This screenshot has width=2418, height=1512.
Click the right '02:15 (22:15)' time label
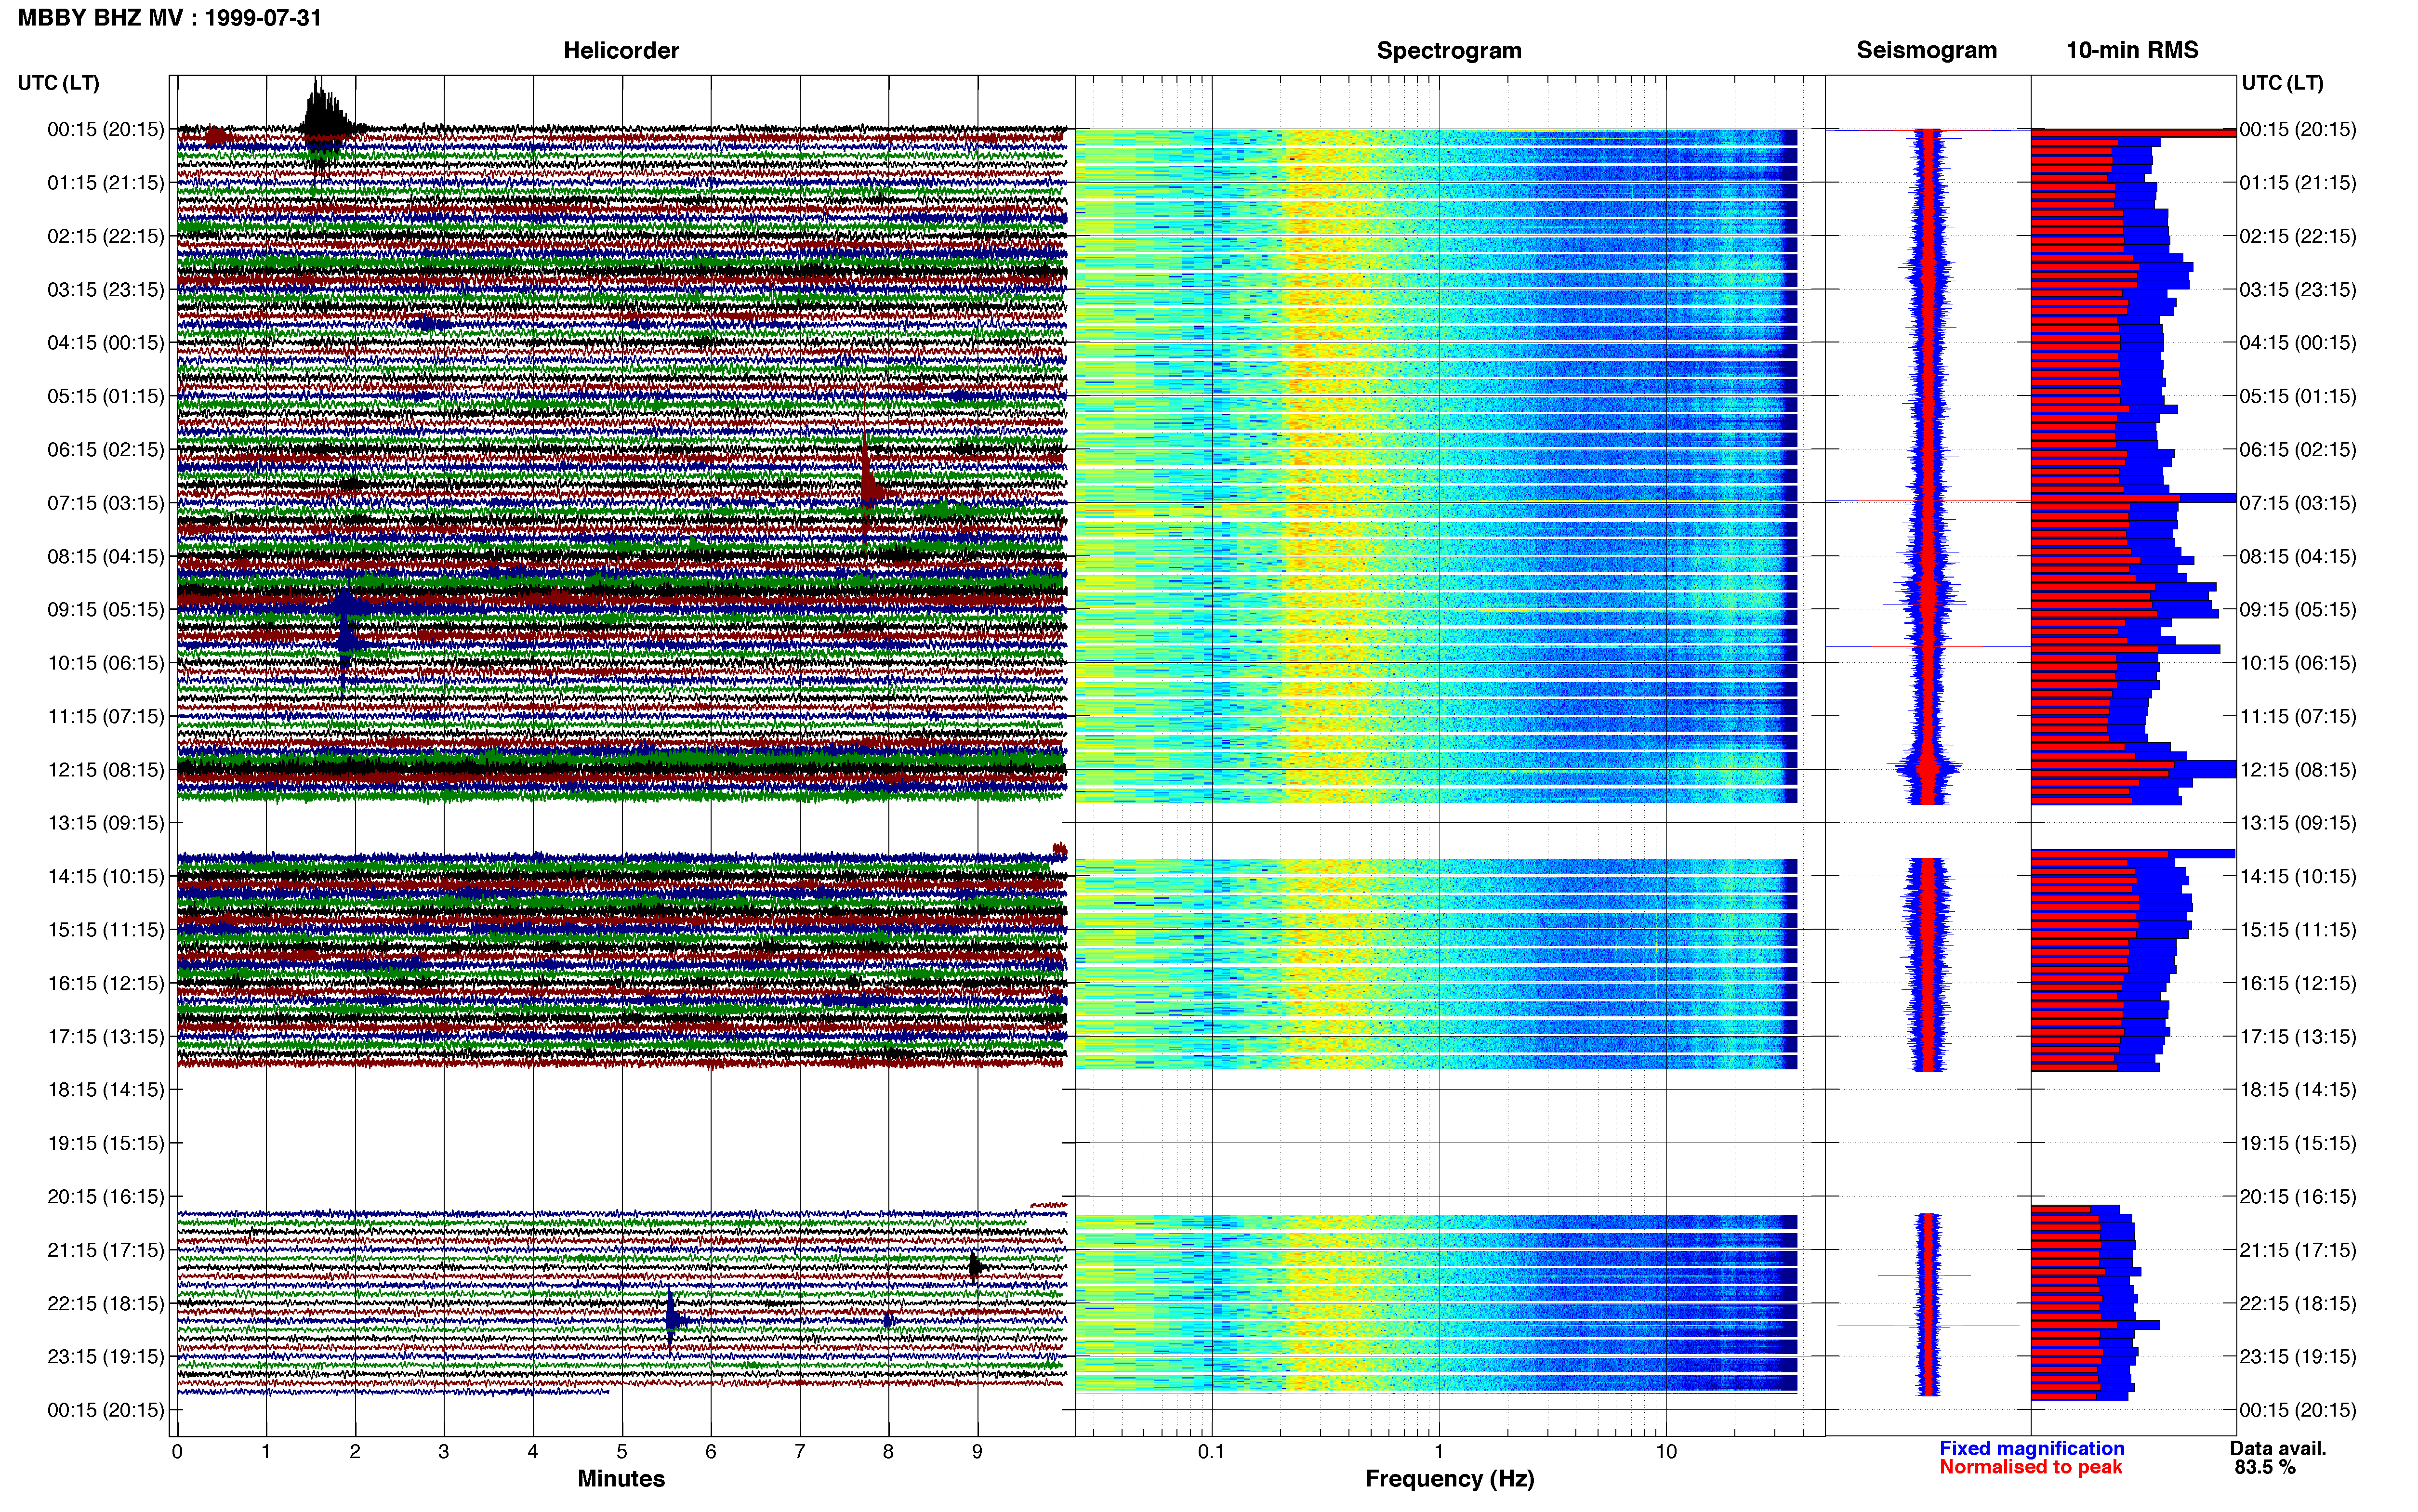point(2298,236)
